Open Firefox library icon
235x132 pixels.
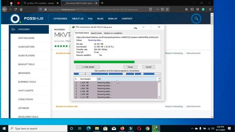tap(187, 9)
